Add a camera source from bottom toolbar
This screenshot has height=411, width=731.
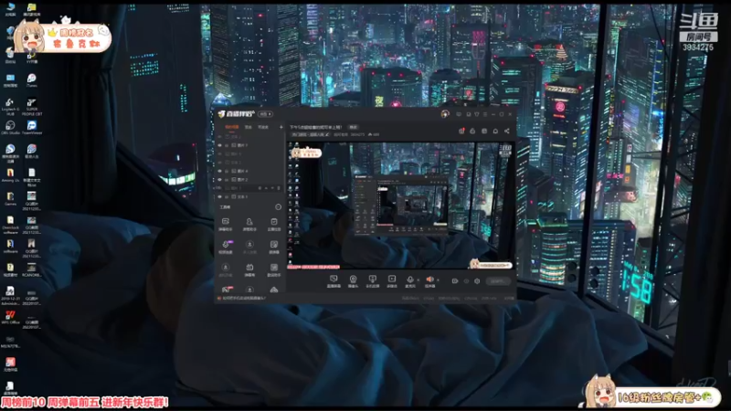(x=353, y=280)
